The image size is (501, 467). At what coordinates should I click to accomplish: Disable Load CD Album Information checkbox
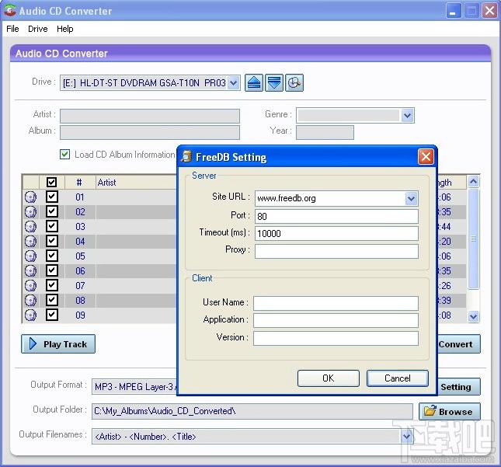pos(65,155)
